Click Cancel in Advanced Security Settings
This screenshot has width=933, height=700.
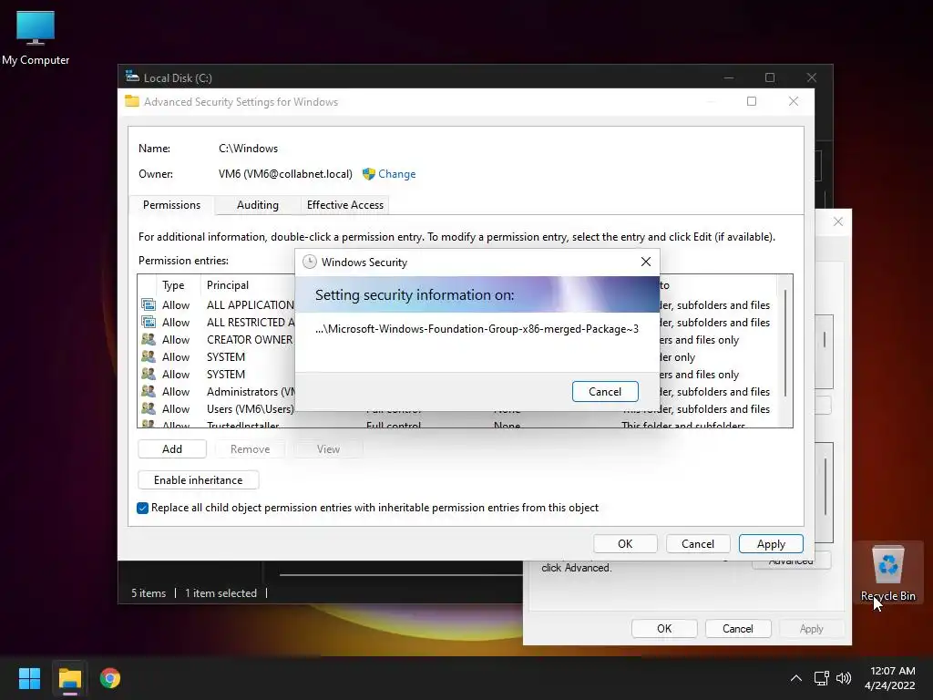698,544
